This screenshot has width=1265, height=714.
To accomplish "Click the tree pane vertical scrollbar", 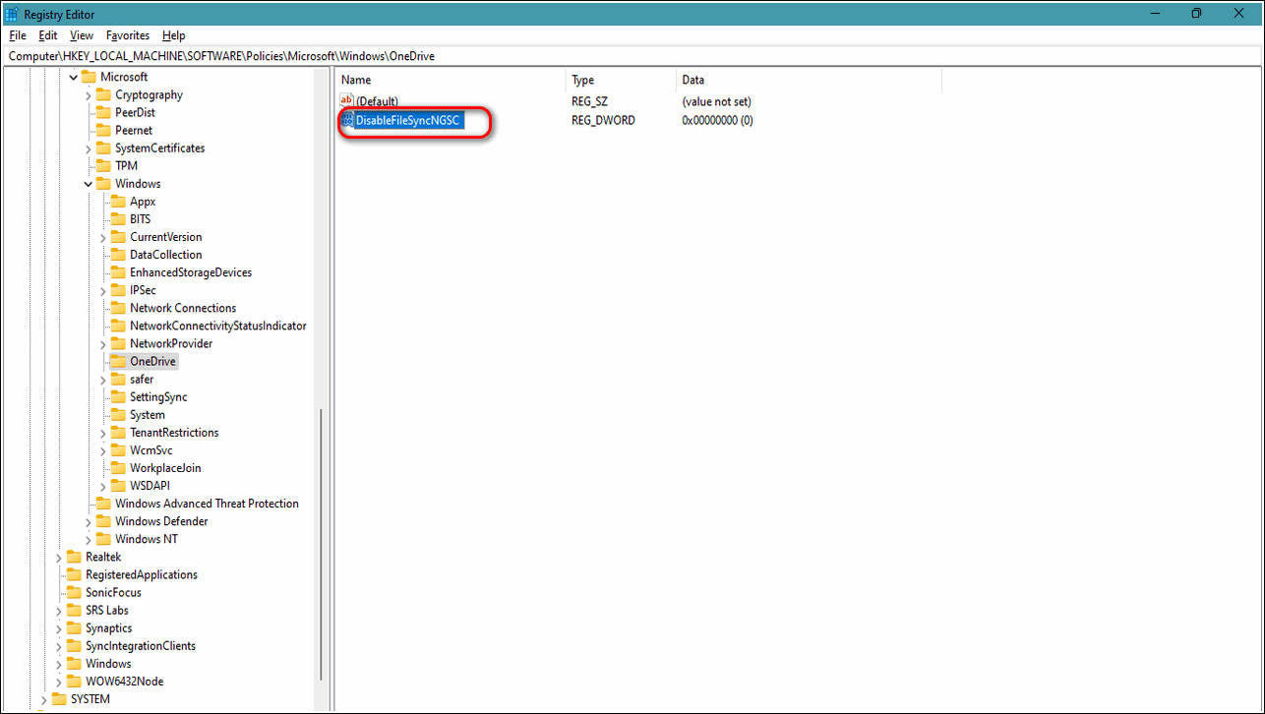I will pos(321,541).
